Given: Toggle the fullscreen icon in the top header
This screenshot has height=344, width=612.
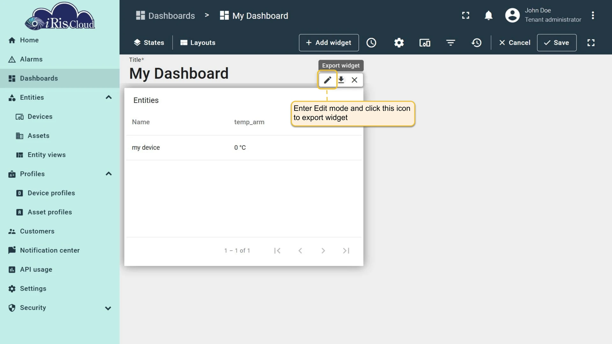Looking at the screenshot, I should click(466, 15).
